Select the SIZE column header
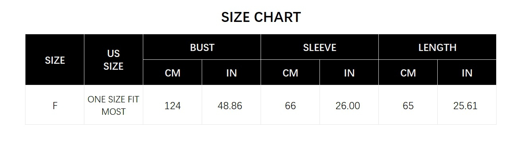Viewport: 526px width, 153px height. 55,60
